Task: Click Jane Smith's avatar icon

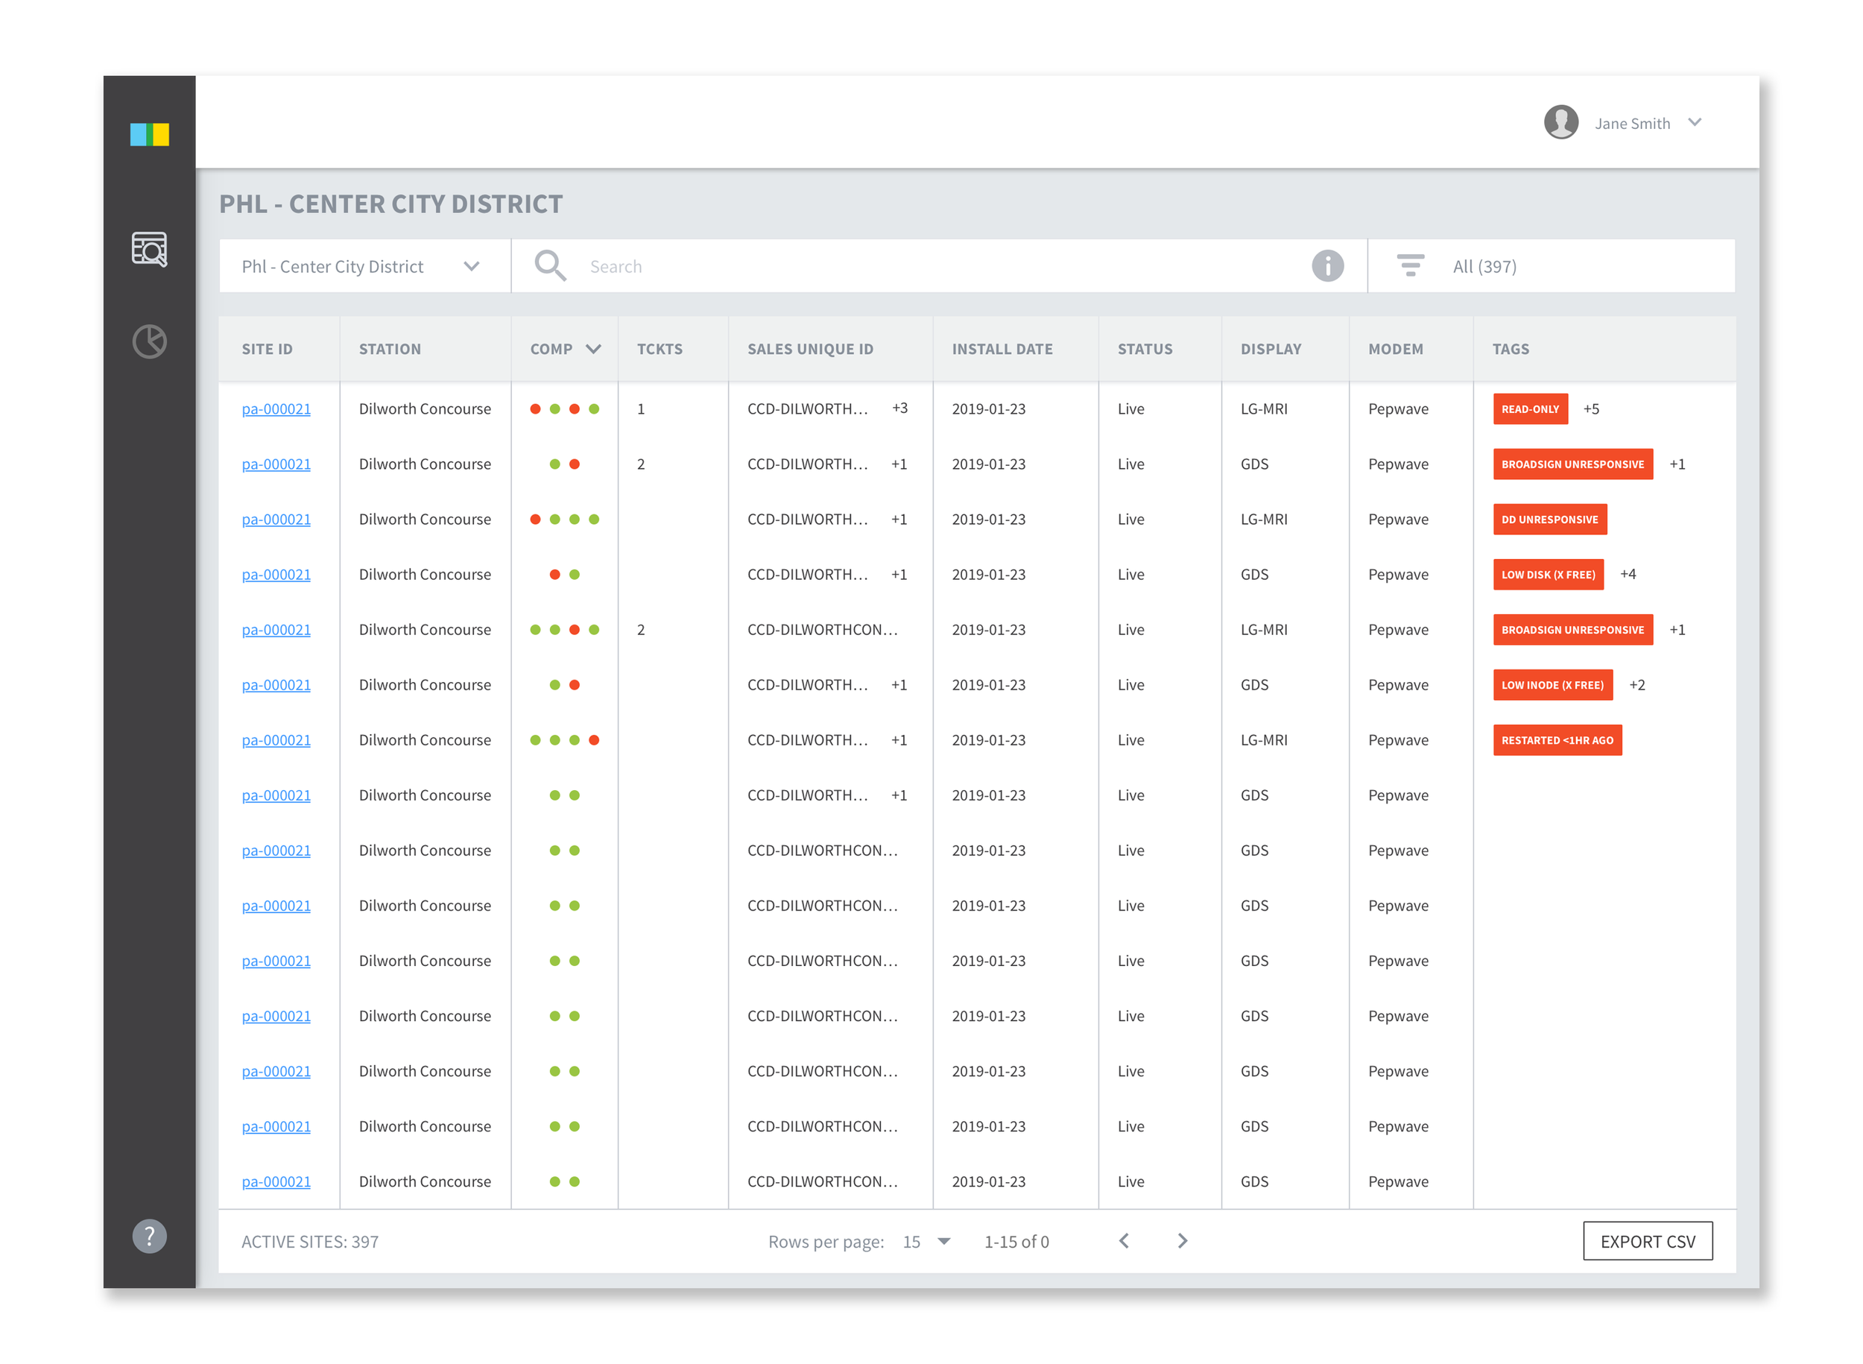Action: point(1561,123)
